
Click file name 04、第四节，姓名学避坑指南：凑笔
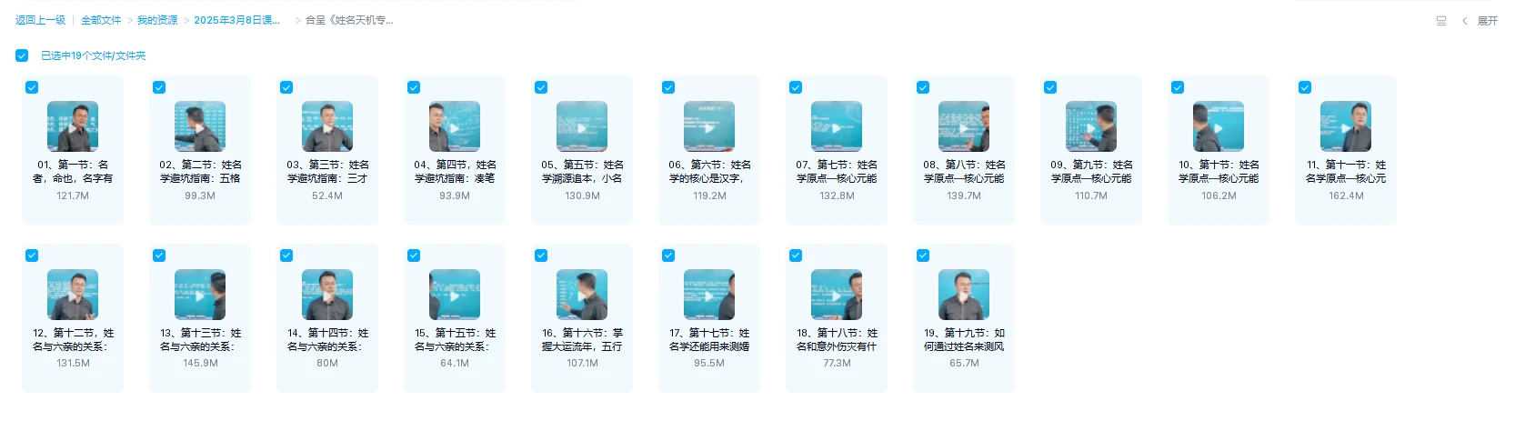(455, 172)
